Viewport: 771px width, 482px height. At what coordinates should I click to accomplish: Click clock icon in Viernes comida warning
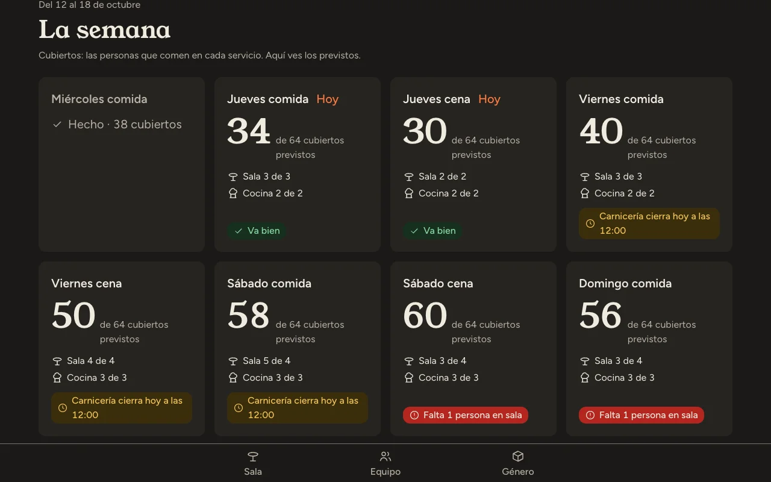590,224
